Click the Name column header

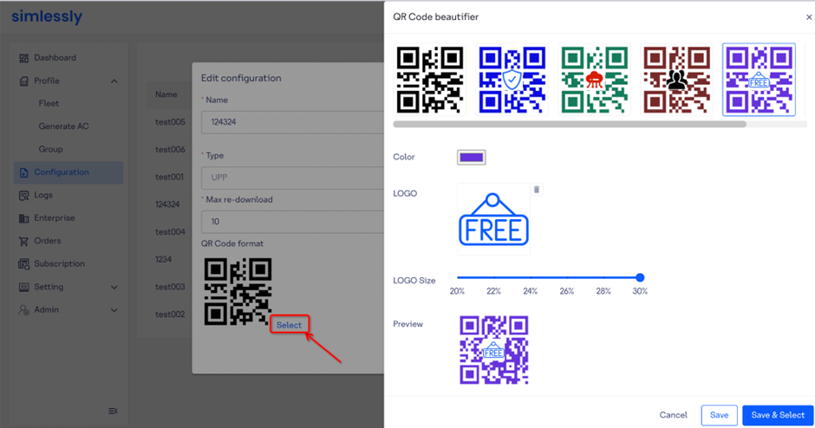166,94
